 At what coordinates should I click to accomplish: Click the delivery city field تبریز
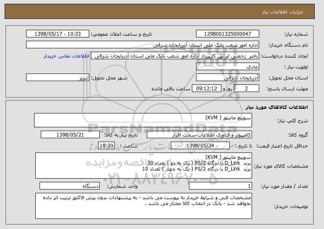[x=58, y=78]
